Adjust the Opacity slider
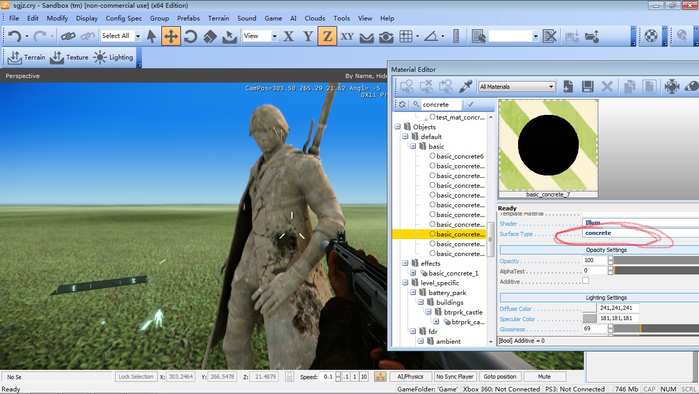 pyautogui.click(x=656, y=261)
